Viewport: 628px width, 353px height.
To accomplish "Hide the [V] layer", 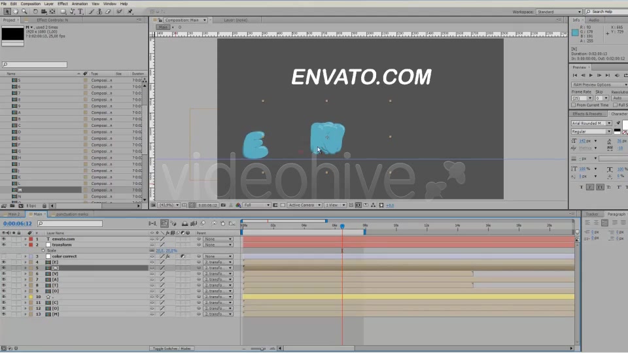I will point(4,274).
